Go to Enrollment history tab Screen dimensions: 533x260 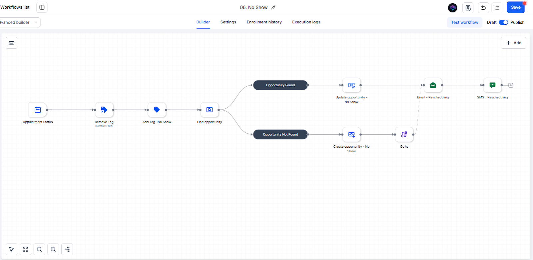[x=264, y=22]
